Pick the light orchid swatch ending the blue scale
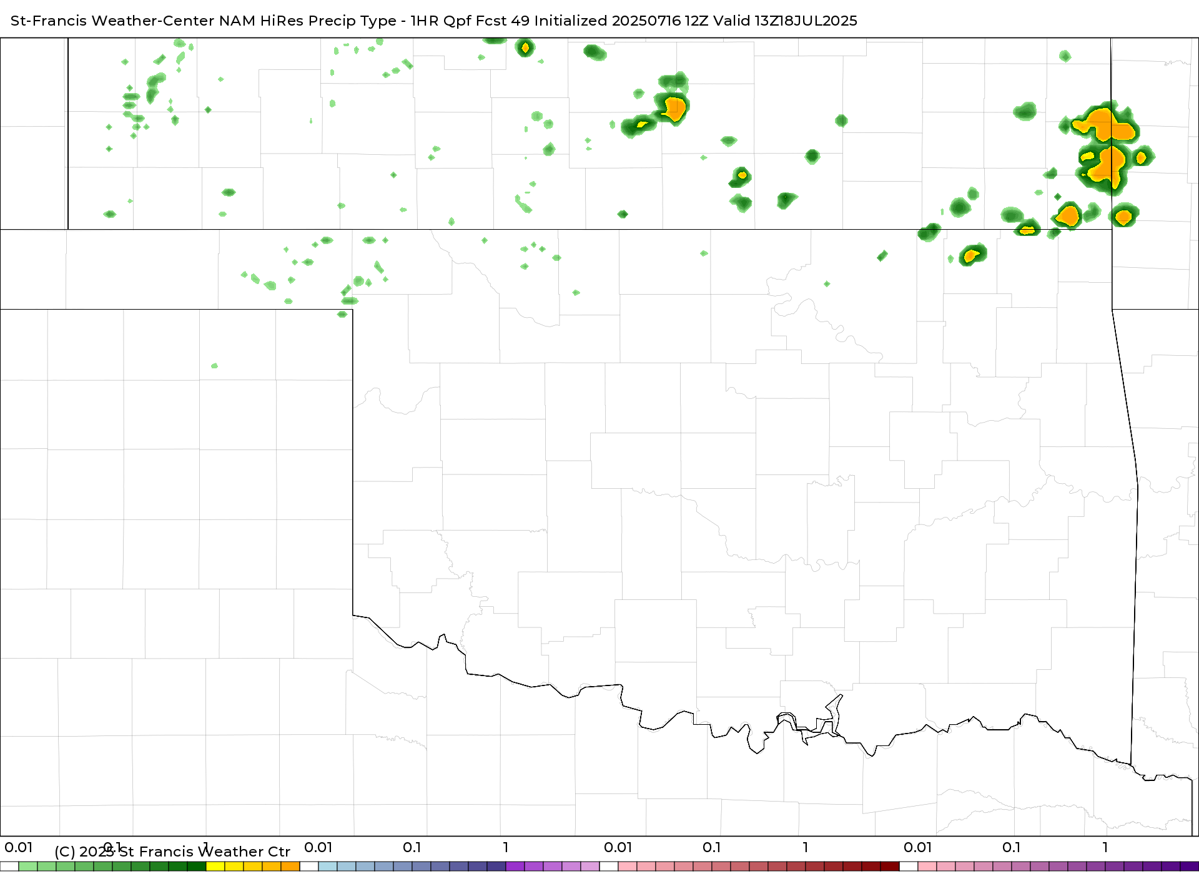The width and height of the screenshot is (1199, 874). pos(590,867)
